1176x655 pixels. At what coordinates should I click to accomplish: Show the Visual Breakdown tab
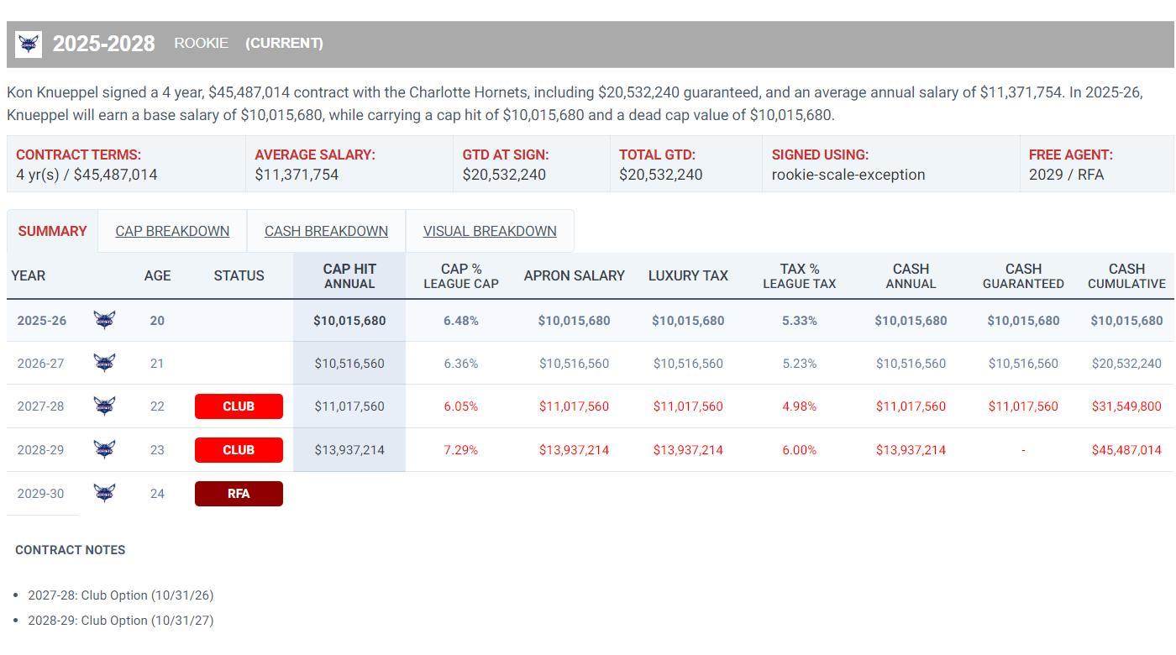[490, 231]
